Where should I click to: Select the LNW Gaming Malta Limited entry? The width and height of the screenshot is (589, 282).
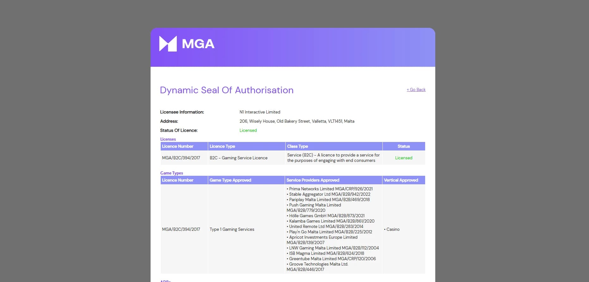click(x=333, y=248)
